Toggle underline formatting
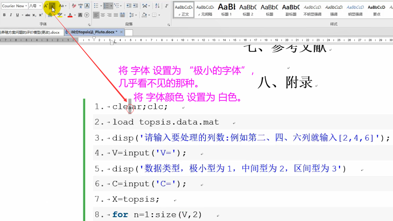The height and width of the screenshot is (221, 393). tap(17, 15)
